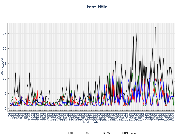
Task: Click the highest black peak near 27
Action: [155, 28]
